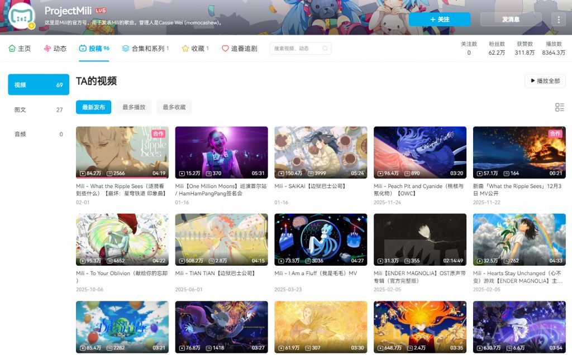Open the three-dot more options menu
The width and height of the screenshot is (572, 355).
tap(559, 20)
